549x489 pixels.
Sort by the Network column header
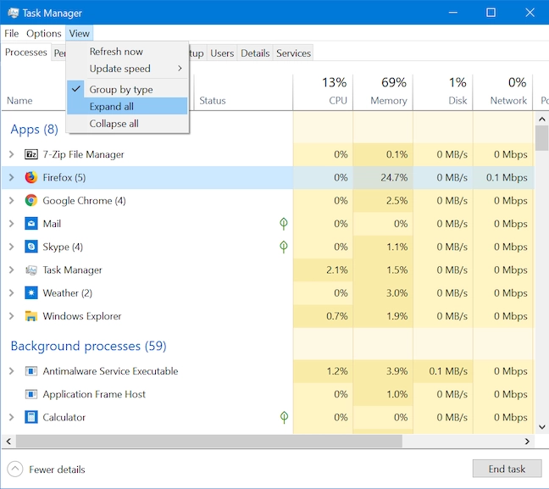[x=502, y=92]
